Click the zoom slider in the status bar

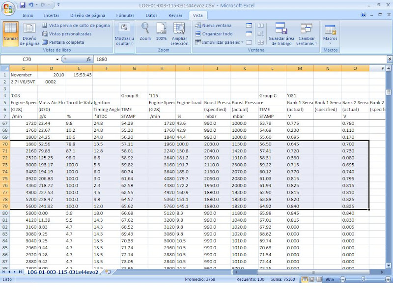point(363,279)
